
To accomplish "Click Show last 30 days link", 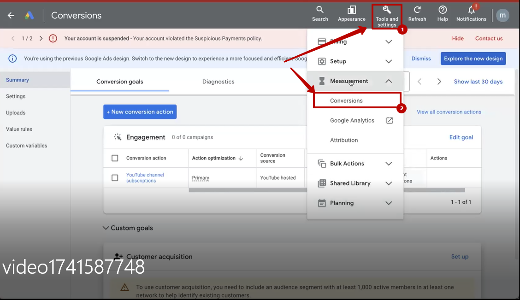I will [478, 82].
